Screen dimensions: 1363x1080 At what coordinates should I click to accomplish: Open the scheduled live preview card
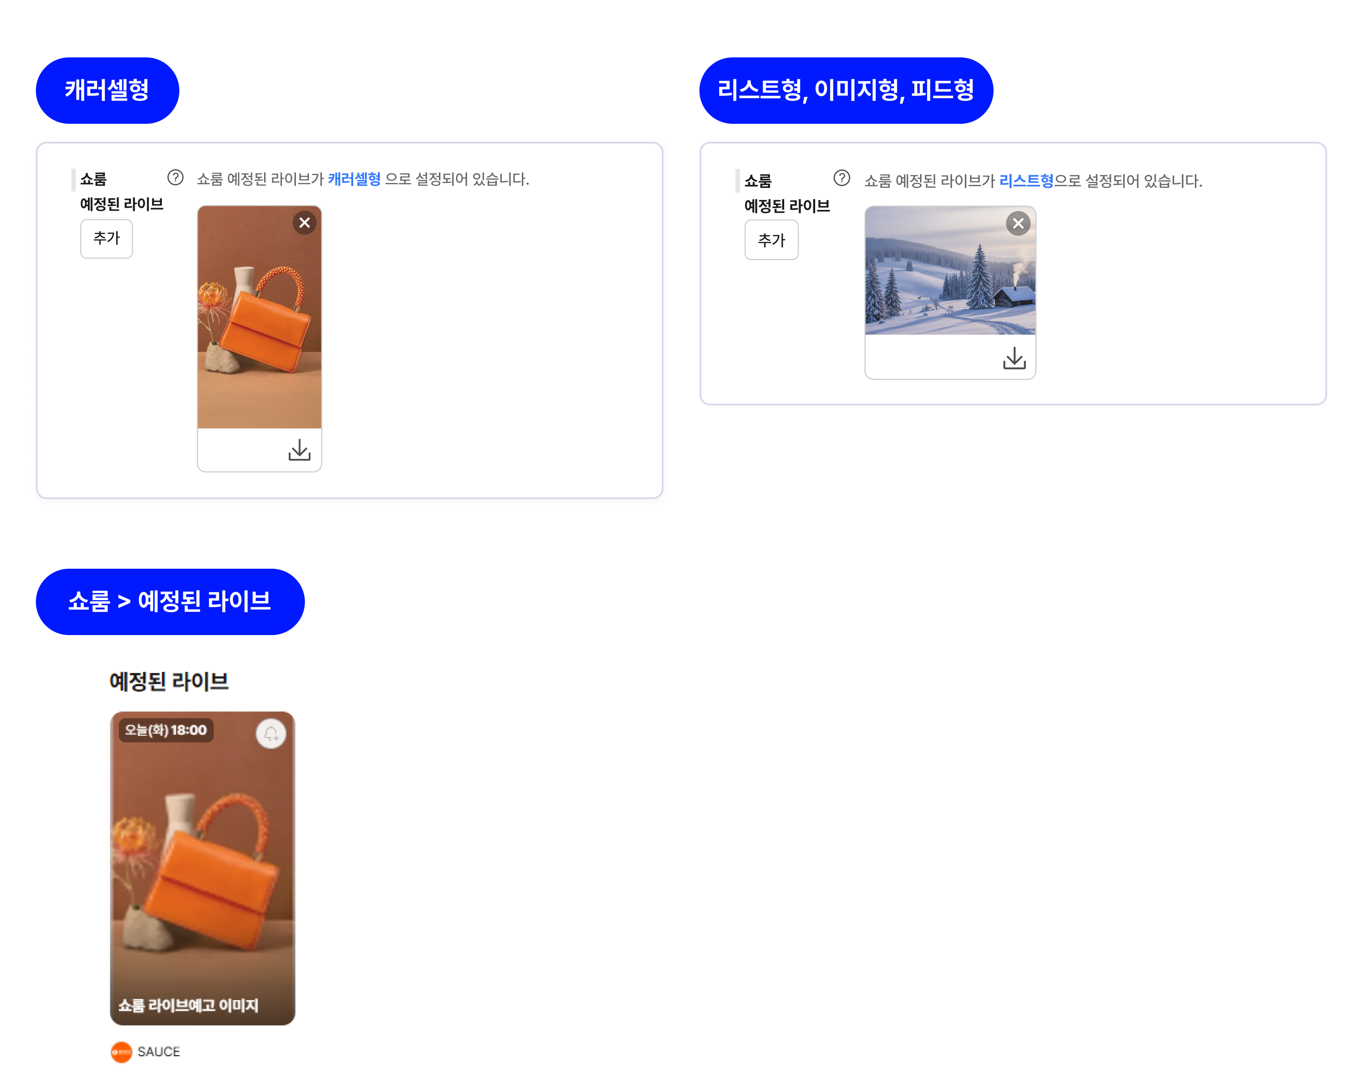tap(202, 868)
